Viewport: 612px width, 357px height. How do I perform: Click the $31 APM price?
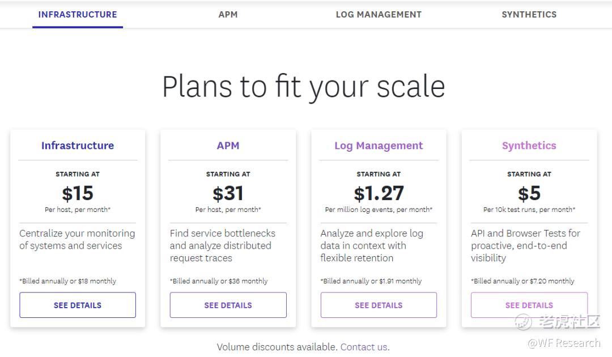(x=228, y=194)
